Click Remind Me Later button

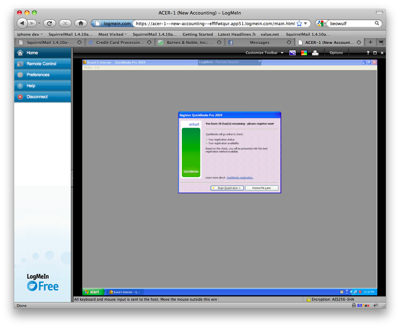coord(261,188)
